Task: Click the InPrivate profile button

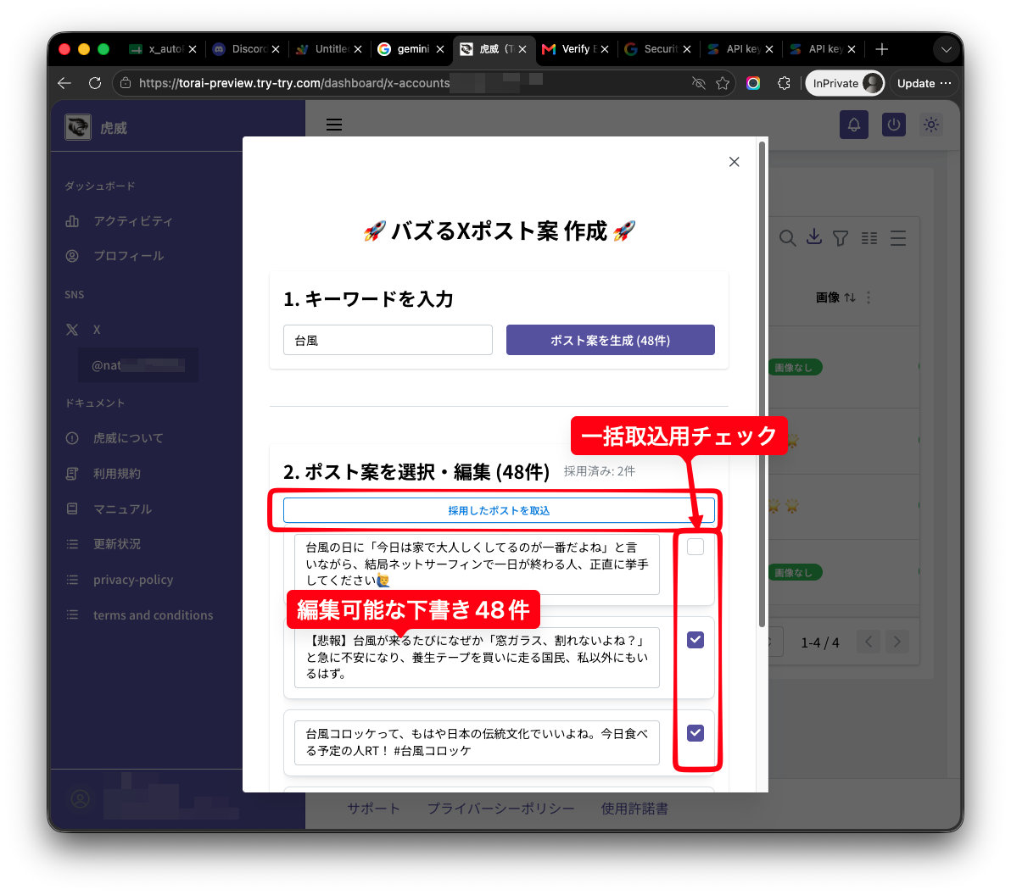Action: pyautogui.click(x=845, y=83)
